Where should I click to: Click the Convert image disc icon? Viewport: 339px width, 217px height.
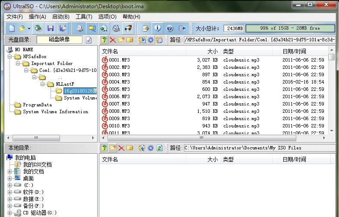pyautogui.click(x=104, y=28)
